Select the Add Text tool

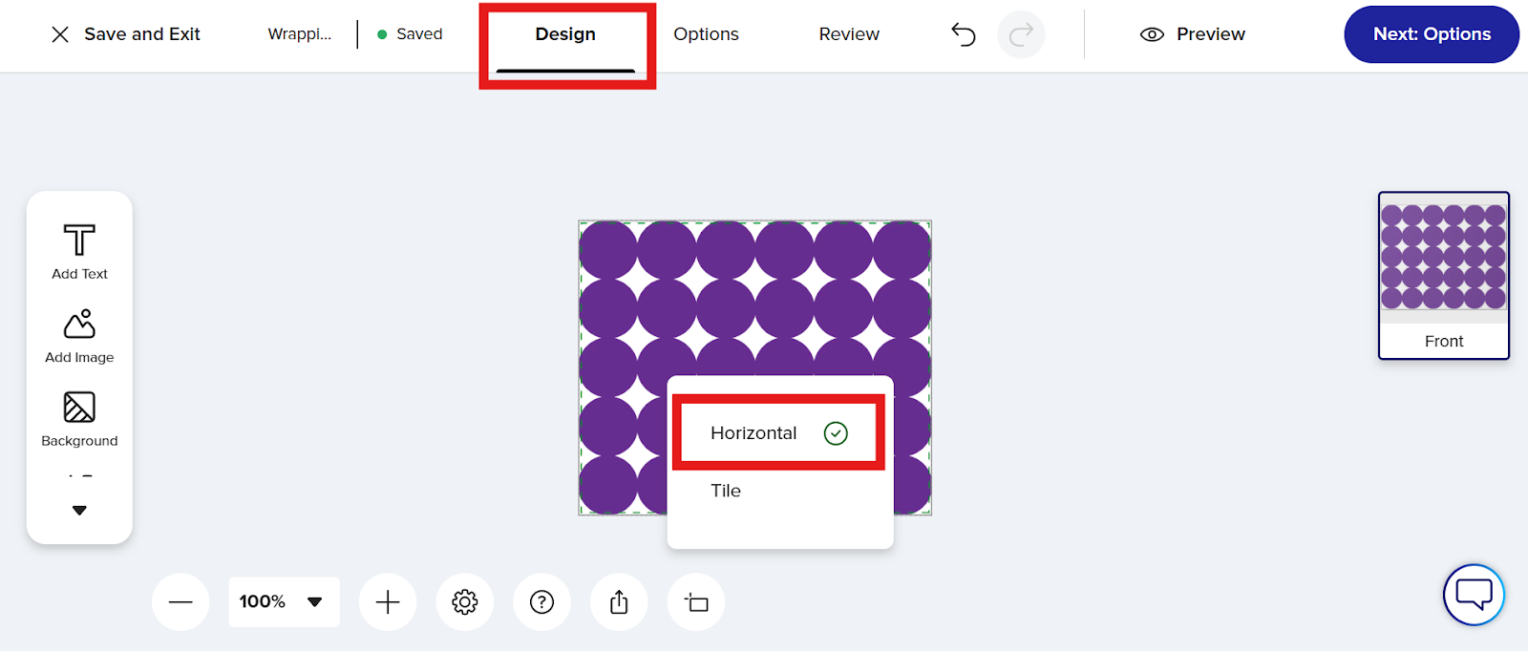79,251
